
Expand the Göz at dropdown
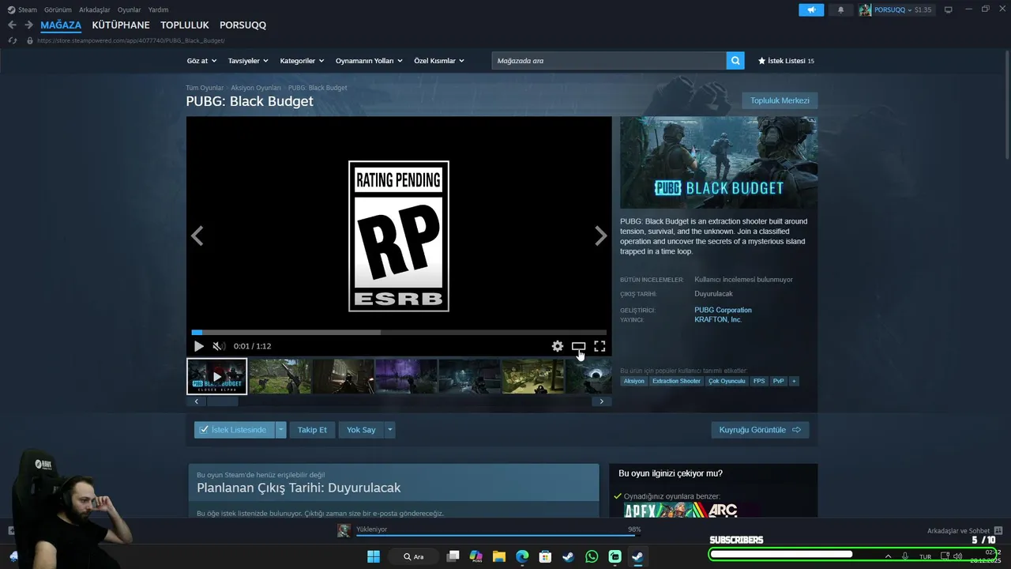(201, 61)
